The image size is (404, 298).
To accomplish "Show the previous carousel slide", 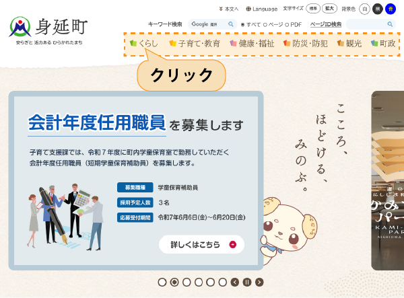I will [x=235, y=283].
